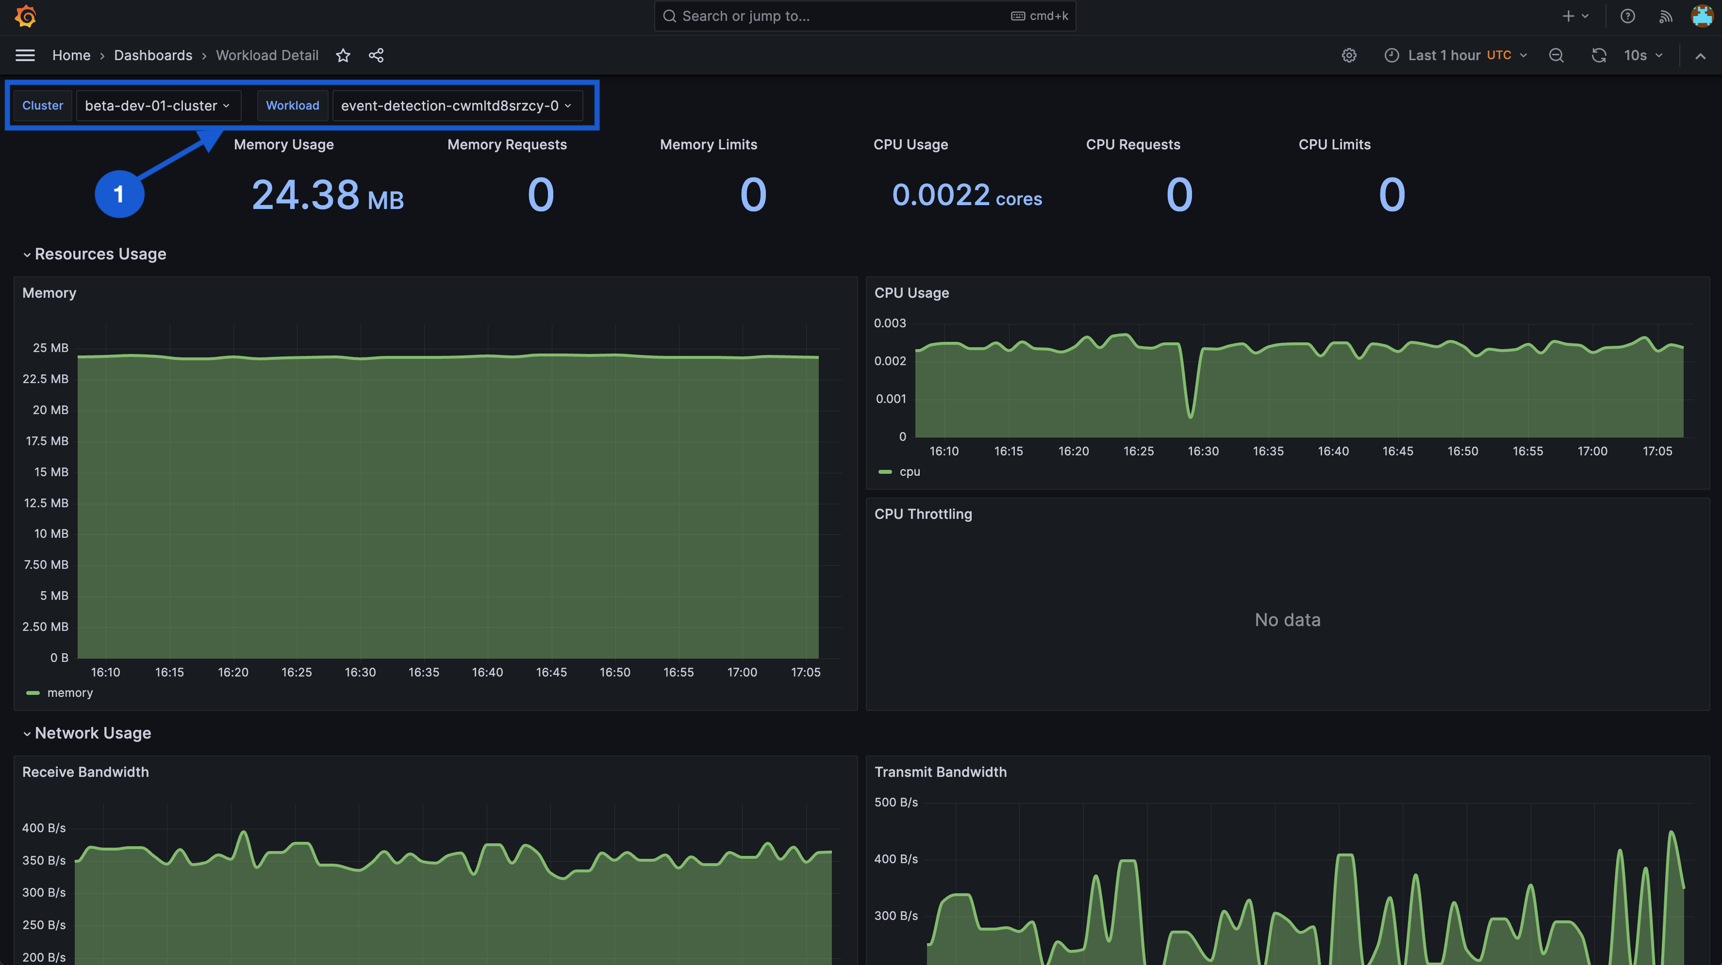Open dashboard settings gear
The image size is (1722, 965).
pos(1349,55)
